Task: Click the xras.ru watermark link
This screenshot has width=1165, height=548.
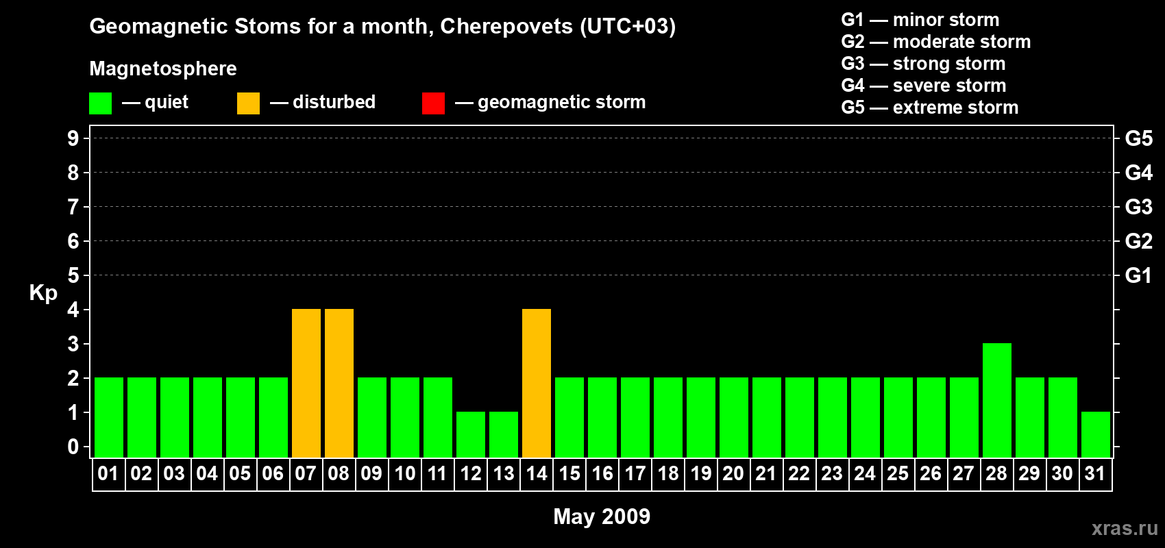Action: [1124, 528]
